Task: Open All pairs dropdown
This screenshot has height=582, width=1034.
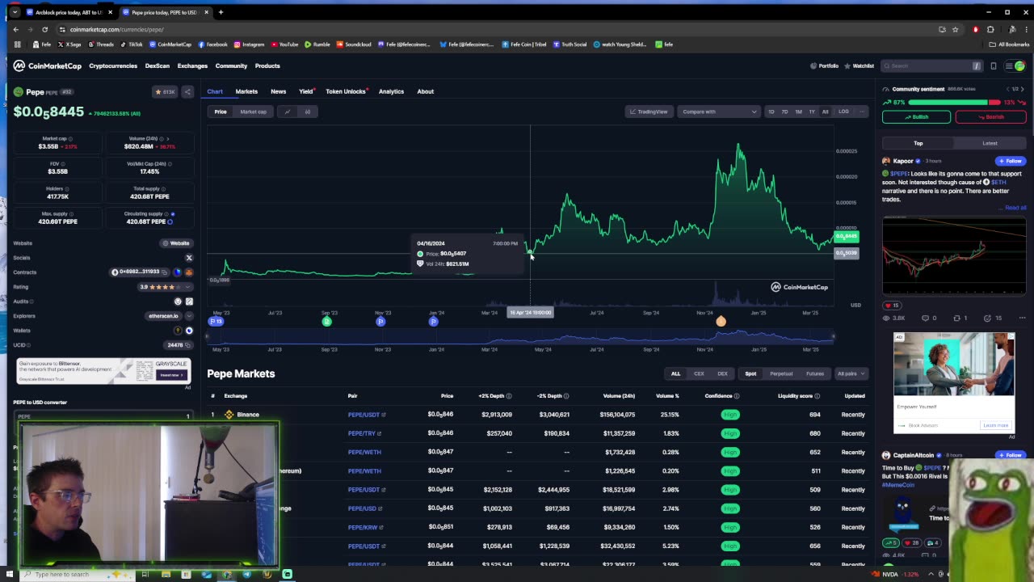Action: pyautogui.click(x=851, y=373)
